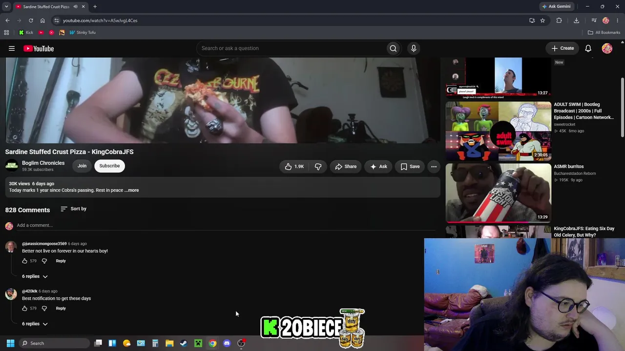Open the comments Sort by menu
625x351 pixels.
tap(73, 209)
